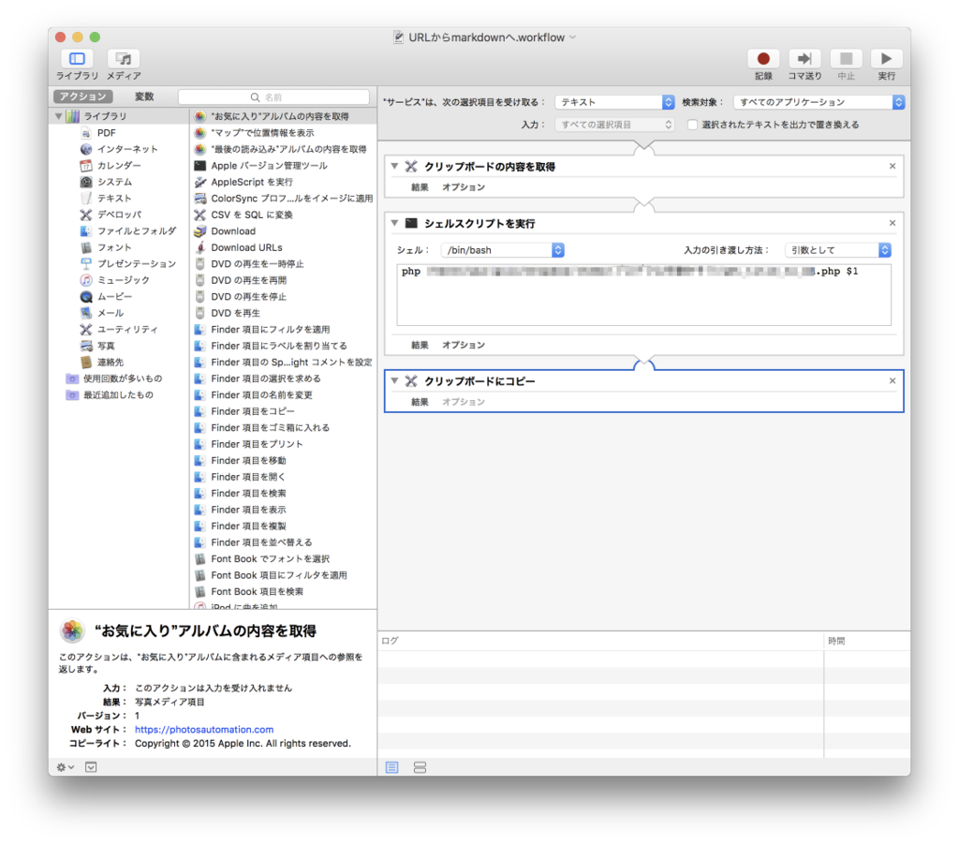Select the システム category
This screenshot has height=845, width=959.
114,182
